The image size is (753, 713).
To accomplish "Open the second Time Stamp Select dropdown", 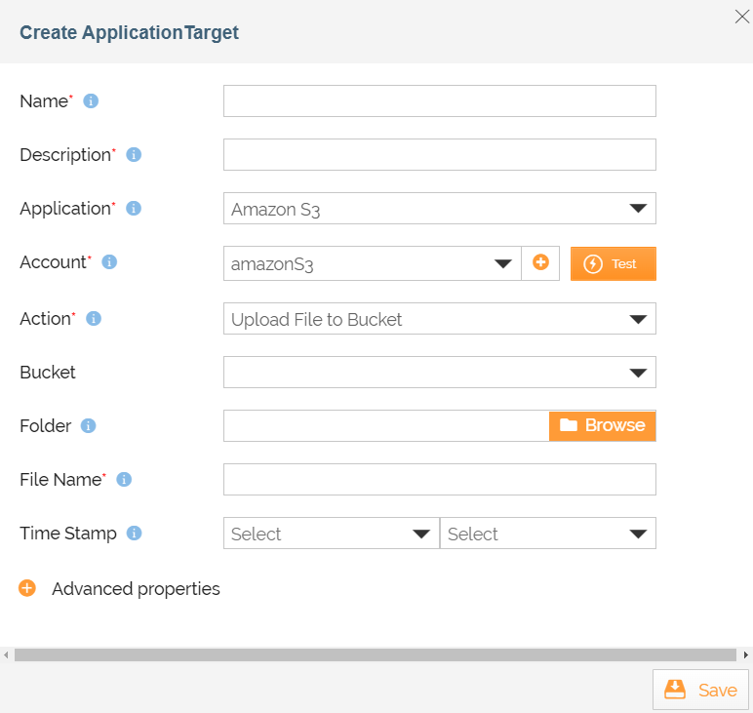I will [x=547, y=534].
